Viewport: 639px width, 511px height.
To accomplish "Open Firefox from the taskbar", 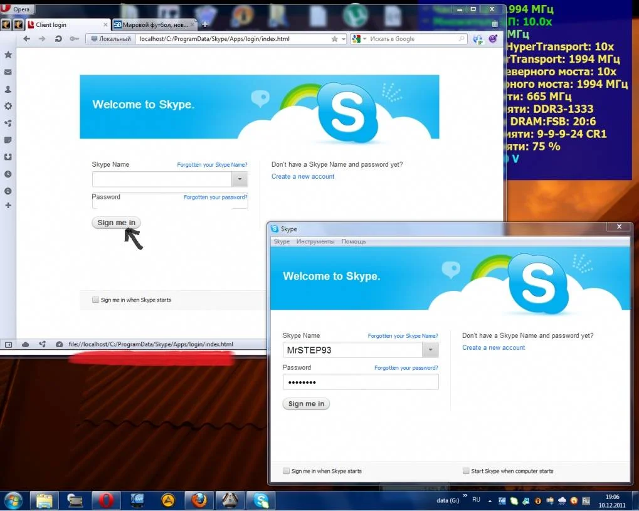I will 199,500.
